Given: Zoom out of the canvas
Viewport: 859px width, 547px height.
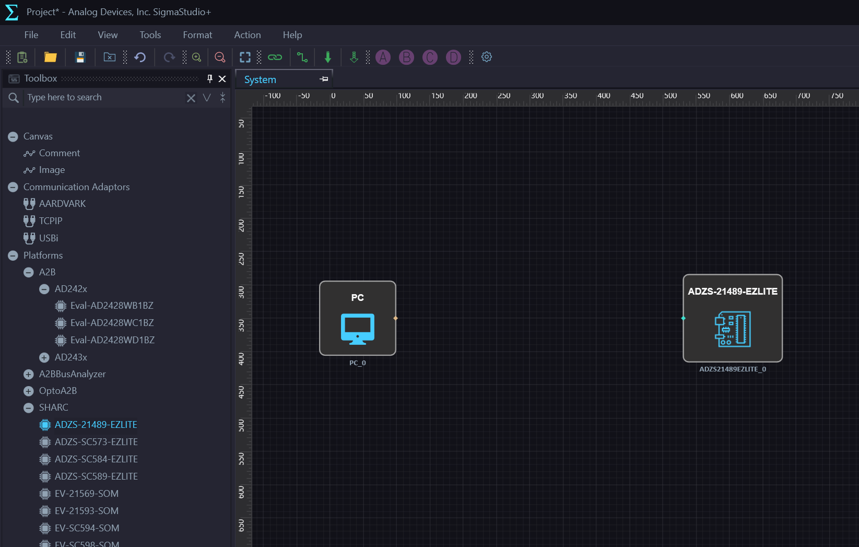Looking at the screenshot, I should pyautogui.click(x=220, y=57).
